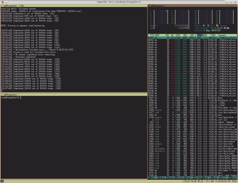Sort by PID column header
The height and width of the screenshot is (183, 238).
[x=152, y=35]
